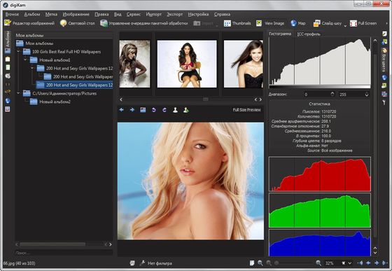Switch to Map view in toolbar
This screenshot has width=392, height=271.
[297, 23]
